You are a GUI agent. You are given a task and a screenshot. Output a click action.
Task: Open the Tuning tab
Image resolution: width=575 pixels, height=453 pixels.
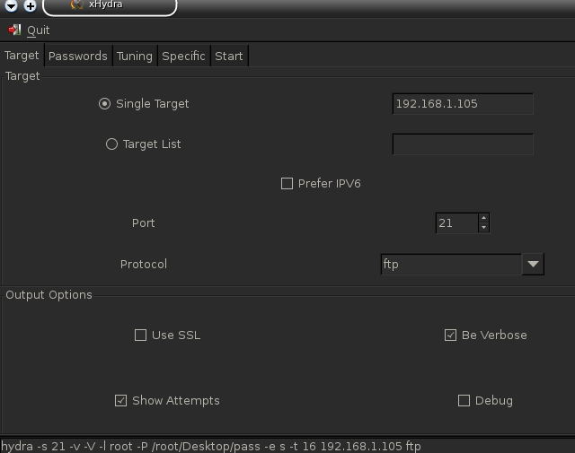click(x=134, y=56)
